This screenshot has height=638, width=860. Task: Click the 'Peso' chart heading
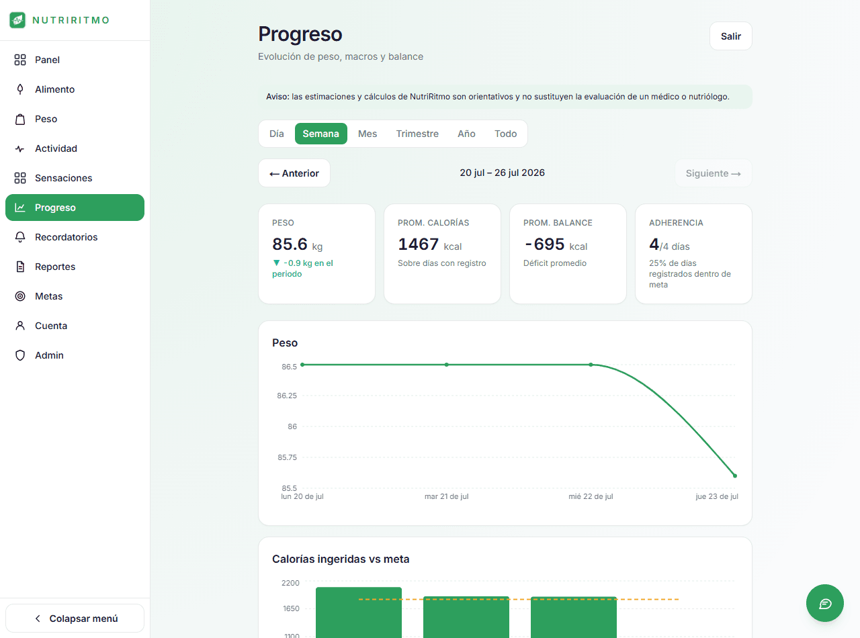click(285, 343)
